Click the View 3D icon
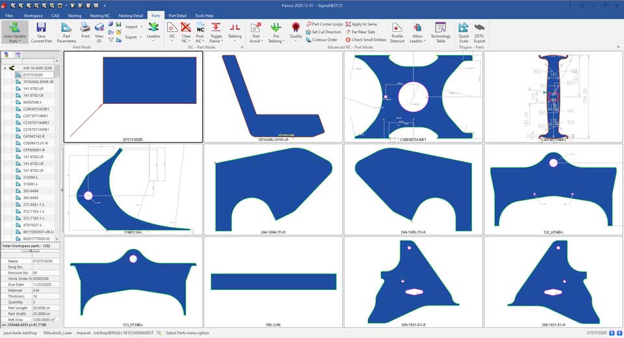624x338 pixels. (x=99, y=32)
